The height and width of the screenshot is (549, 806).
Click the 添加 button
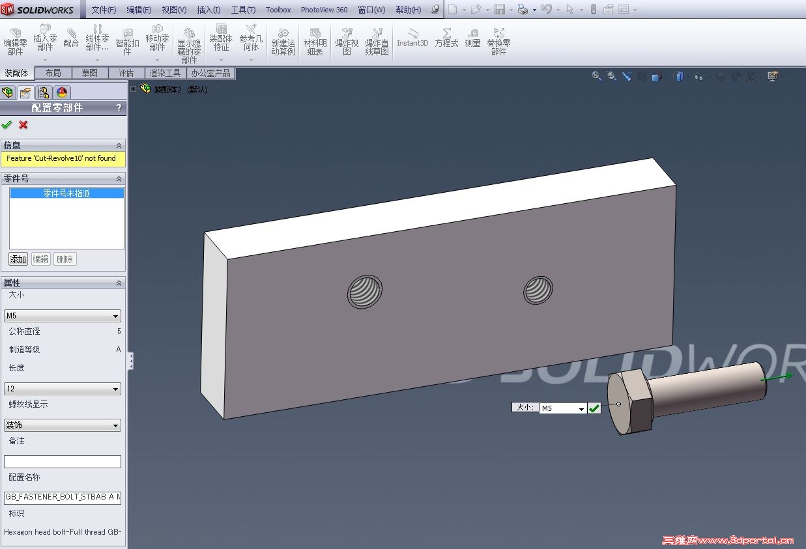pyautogui.click(x=18, y=259)
